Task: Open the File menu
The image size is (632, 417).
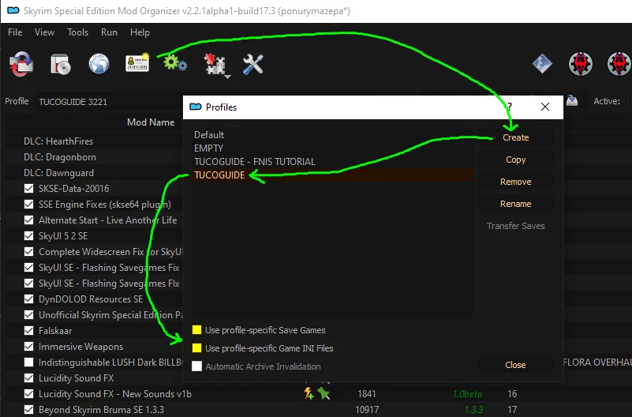Action: click(15, 32)
